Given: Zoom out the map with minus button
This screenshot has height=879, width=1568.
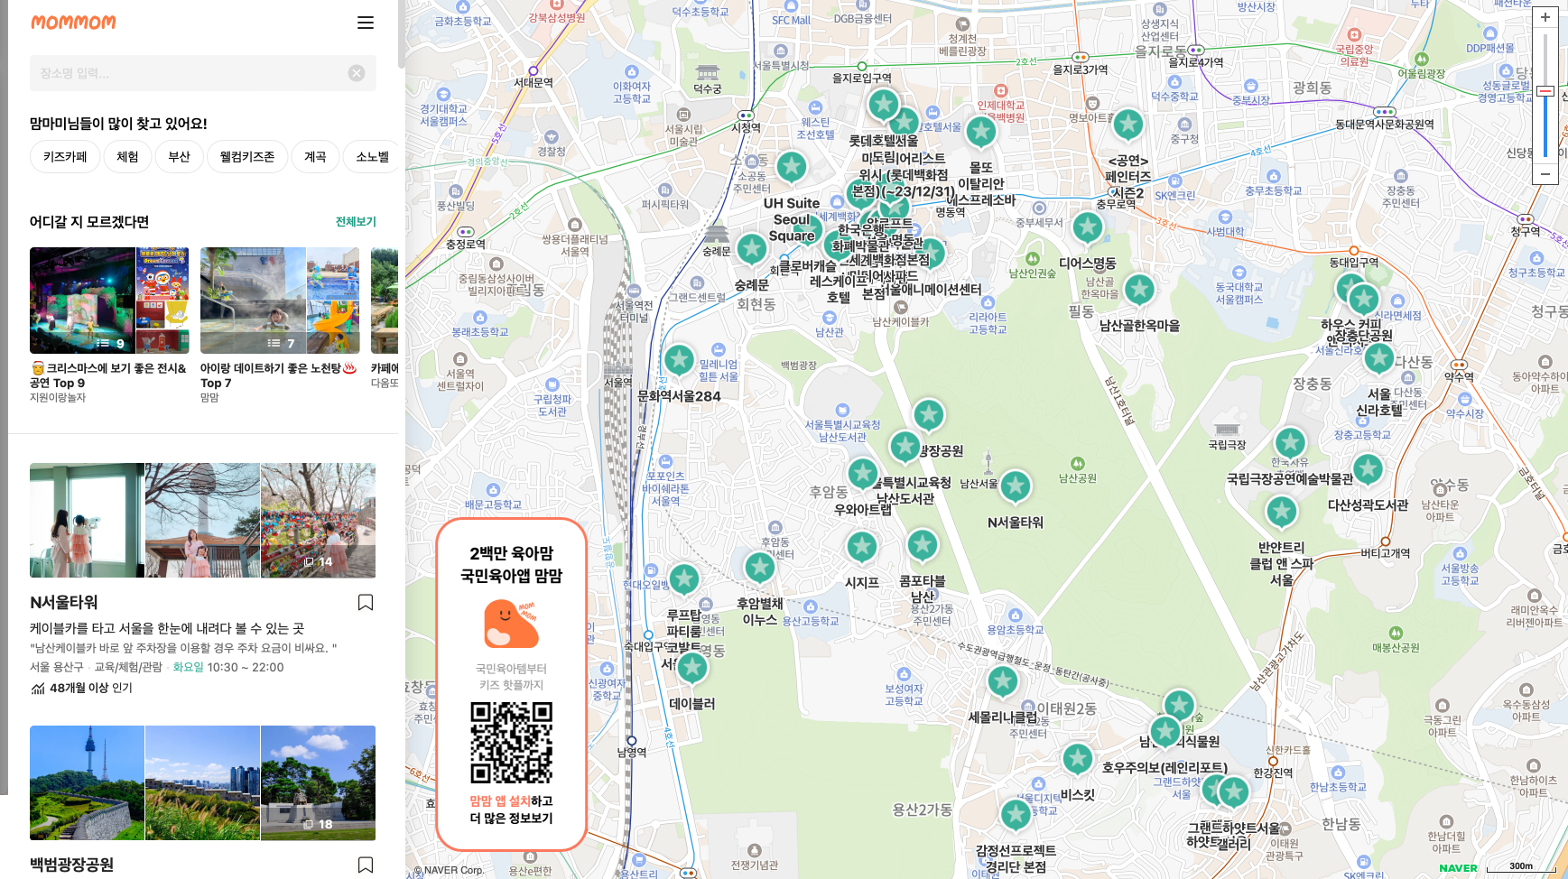Looking at the screenshot, I should pos(1545,174).
